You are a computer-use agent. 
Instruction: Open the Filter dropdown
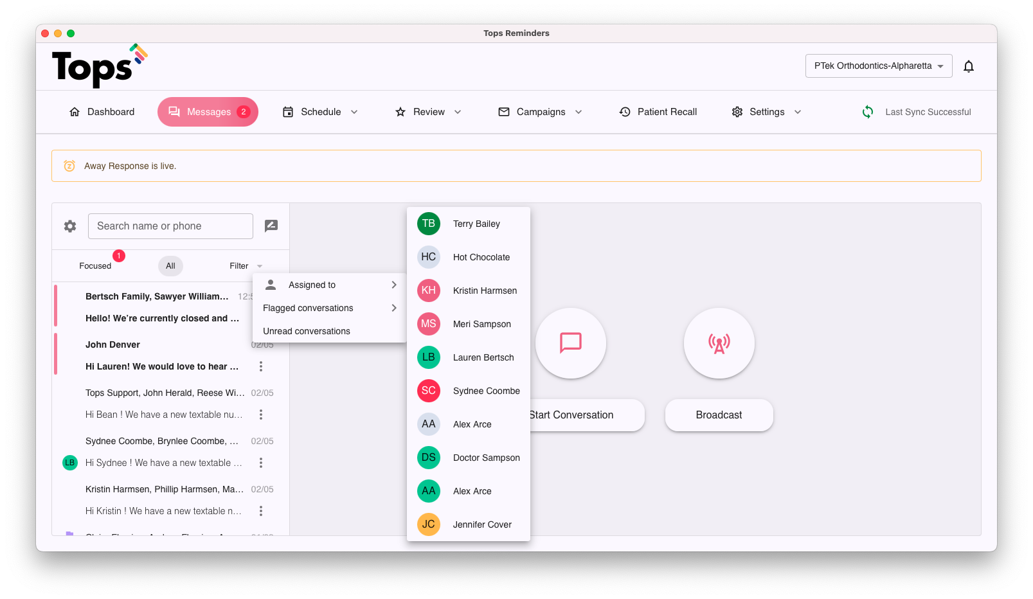(x=246, y=266)
